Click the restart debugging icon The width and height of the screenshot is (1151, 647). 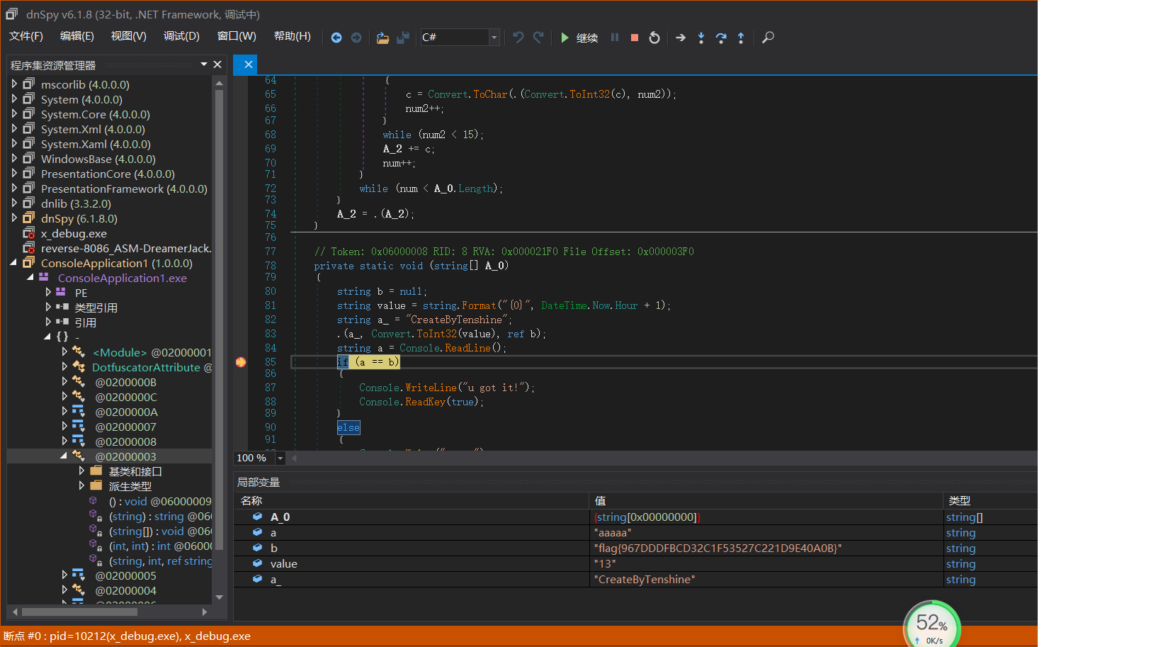click(654, 38)
